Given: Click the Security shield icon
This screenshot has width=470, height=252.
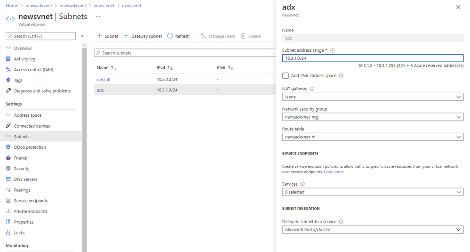Looking at the screenshot, I should [x=8, y=168].
